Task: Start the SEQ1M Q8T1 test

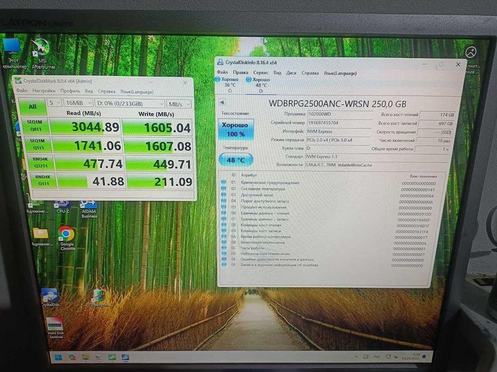Action: click(x=36, y=125)
